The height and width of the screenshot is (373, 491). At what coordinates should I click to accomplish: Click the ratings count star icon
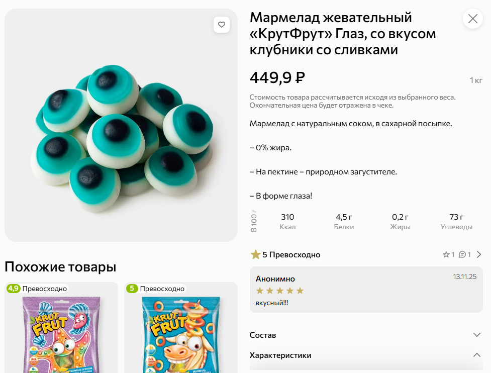(x=446, y=254)
